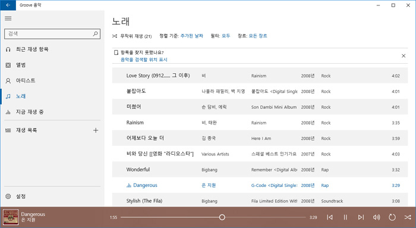Click duration 4:03 of 비와 당신

396,154
